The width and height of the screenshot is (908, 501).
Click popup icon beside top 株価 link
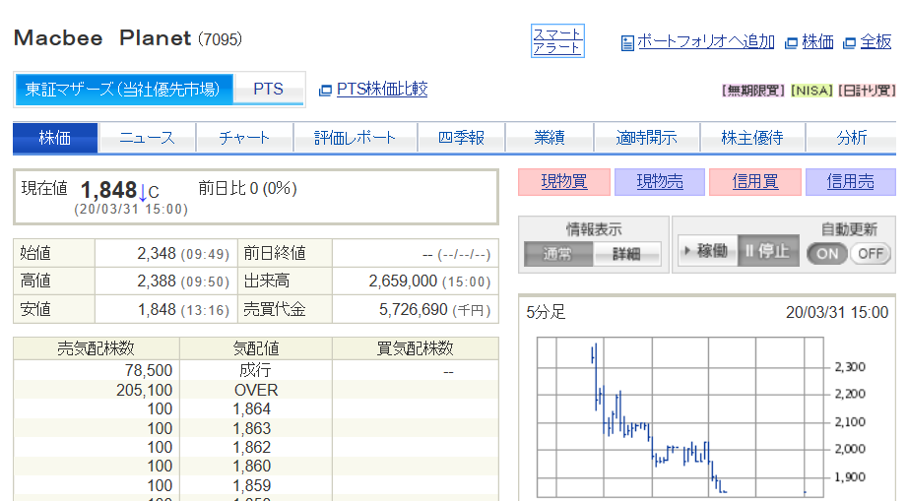[791, 42]
